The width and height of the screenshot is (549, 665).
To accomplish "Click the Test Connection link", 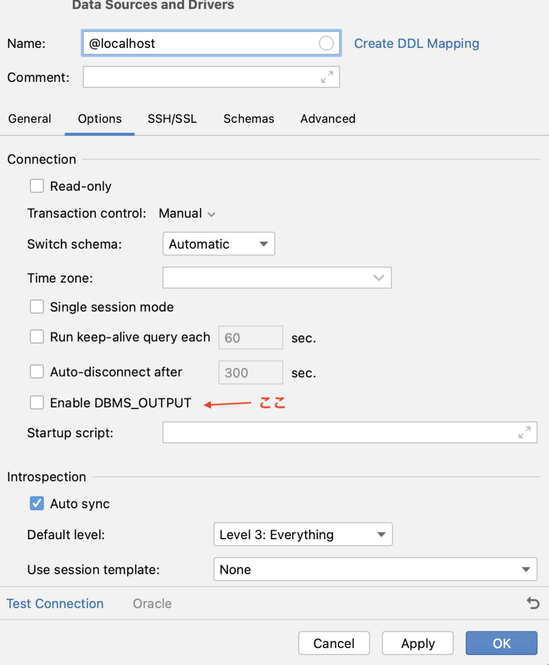I will pyautogui.click(x=55, y=603).
